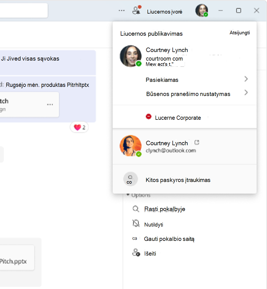
Task: Open the three-dots more options menu in title bar
Action: coord(122,11)
